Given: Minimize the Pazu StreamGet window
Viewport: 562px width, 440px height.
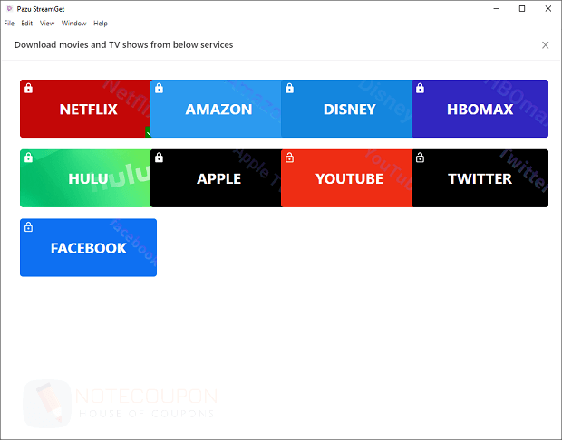Looking at the screenshot, I should click(x=497, y=8).
